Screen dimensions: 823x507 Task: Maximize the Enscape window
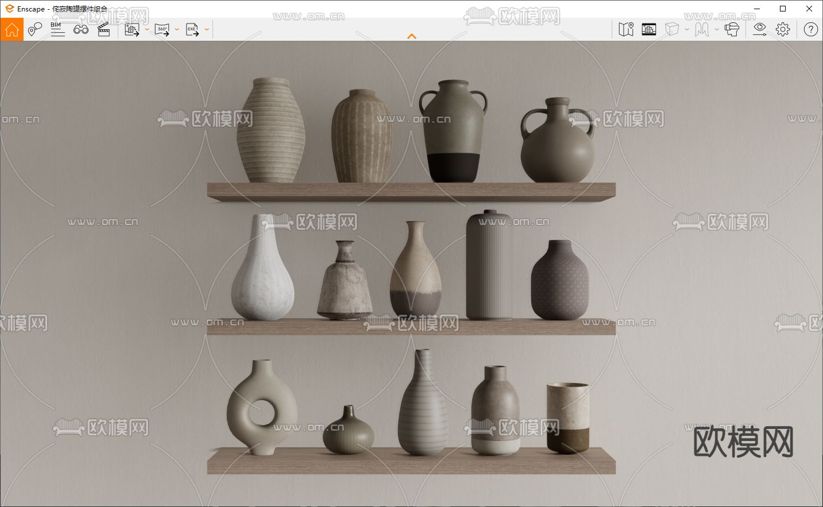(783, 9)
